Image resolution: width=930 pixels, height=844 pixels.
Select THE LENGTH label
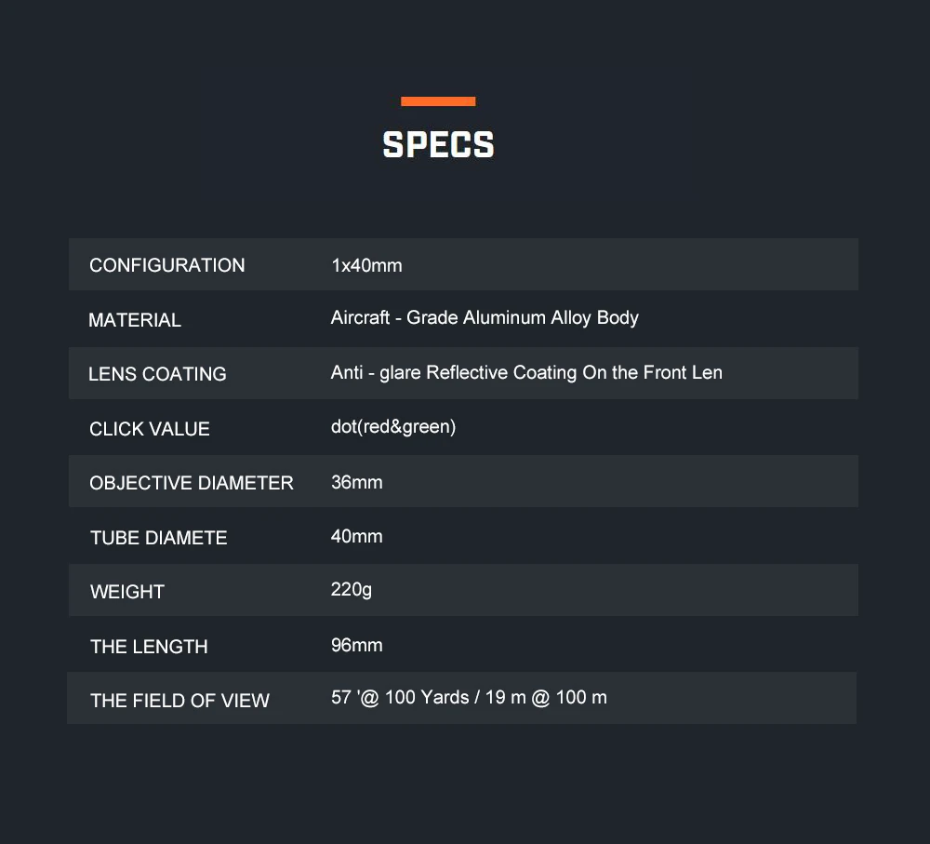point(149,647)
